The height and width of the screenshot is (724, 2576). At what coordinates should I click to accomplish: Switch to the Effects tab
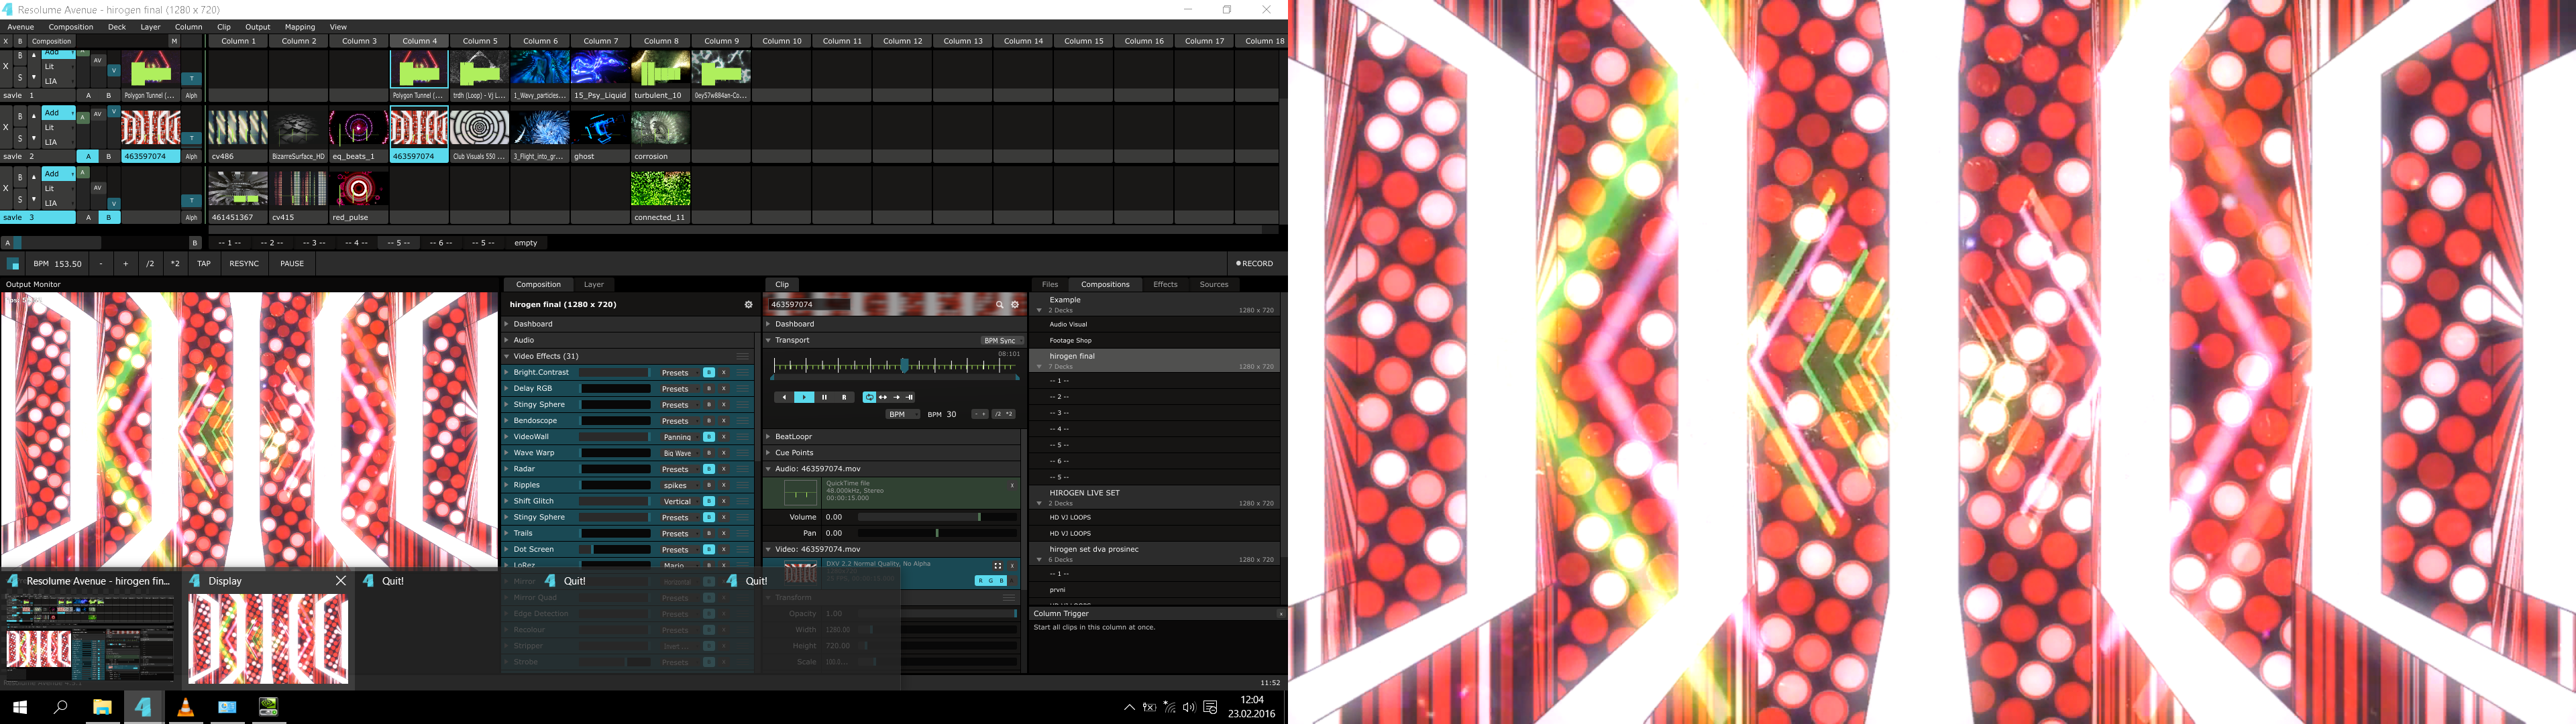[x=1165, y=285]
